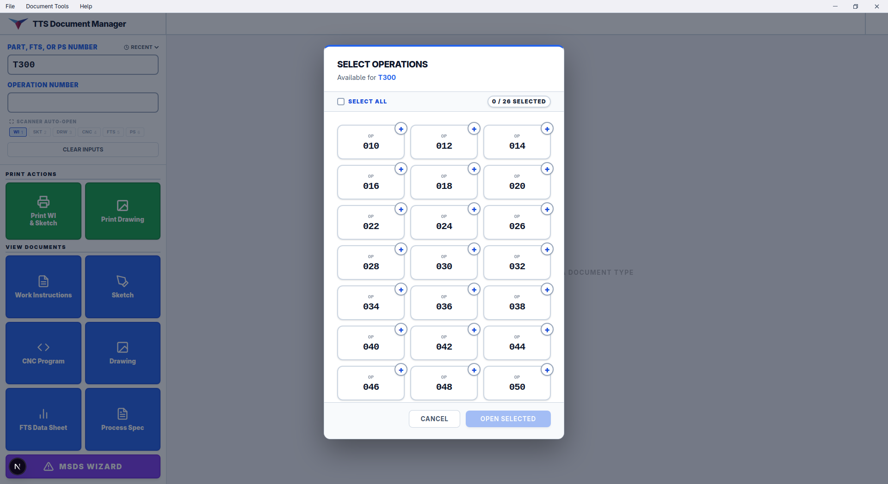Click the plus icon on OP 050
Image resolution: width=888 pixels, height=484 pixels.
(x=547, y=370)
